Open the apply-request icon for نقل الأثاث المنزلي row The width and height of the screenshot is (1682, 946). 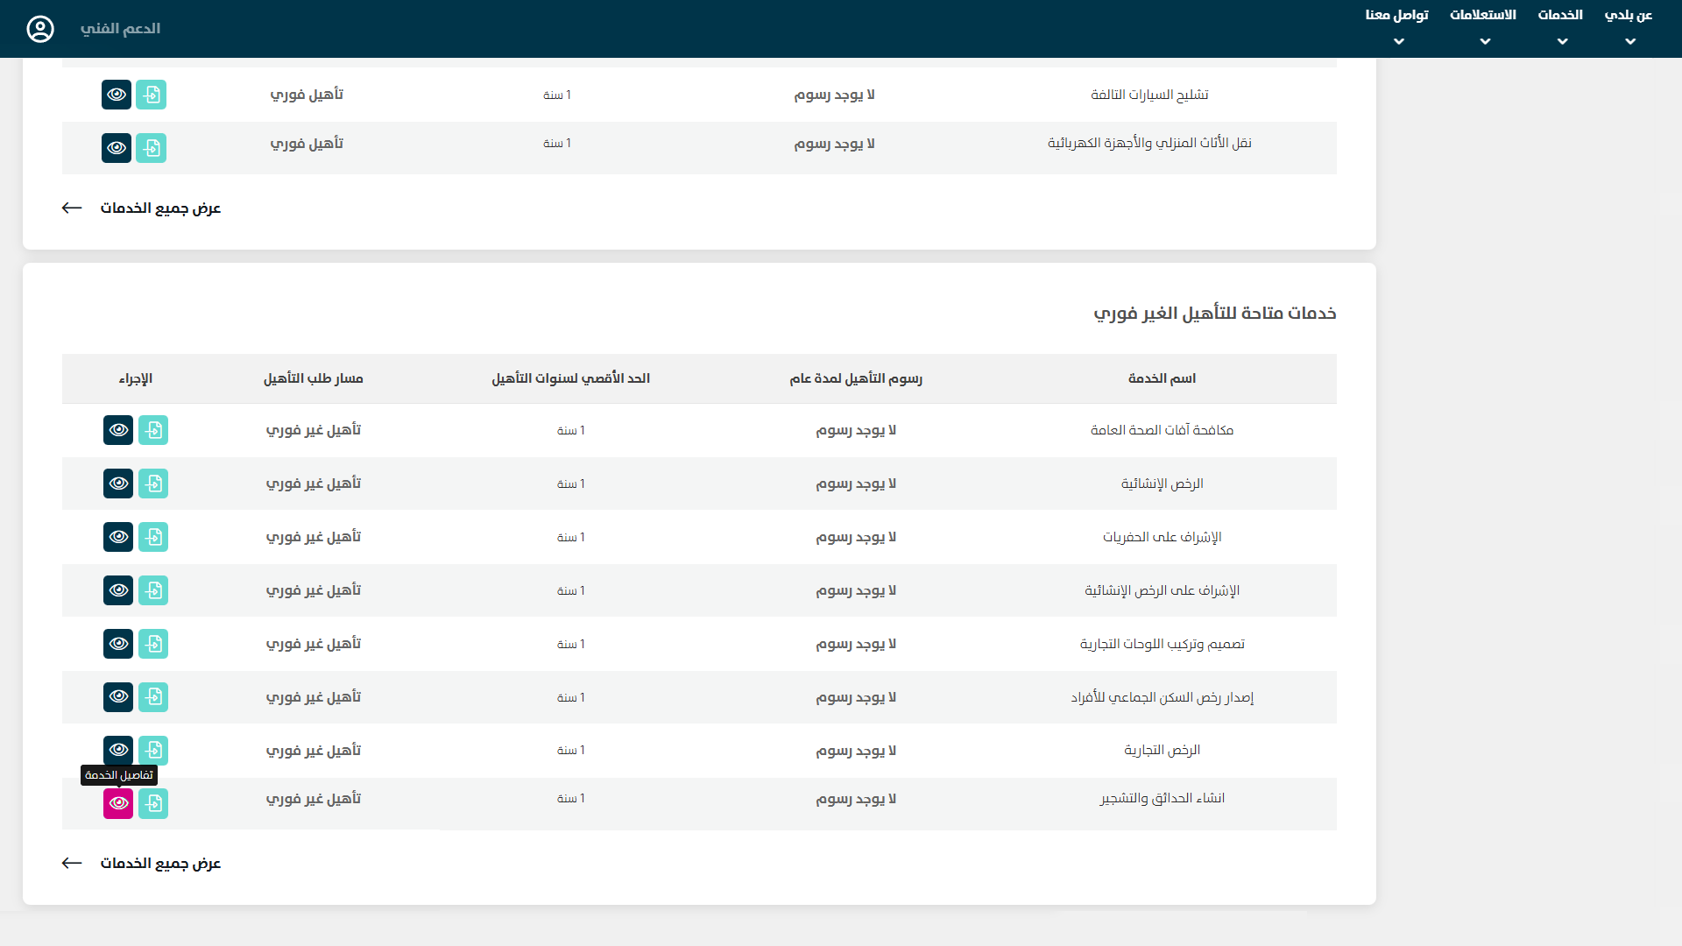click(152, 148)
